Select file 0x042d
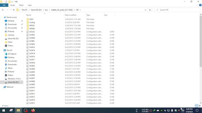The image size is (202, 113). (x=32, y=63)
